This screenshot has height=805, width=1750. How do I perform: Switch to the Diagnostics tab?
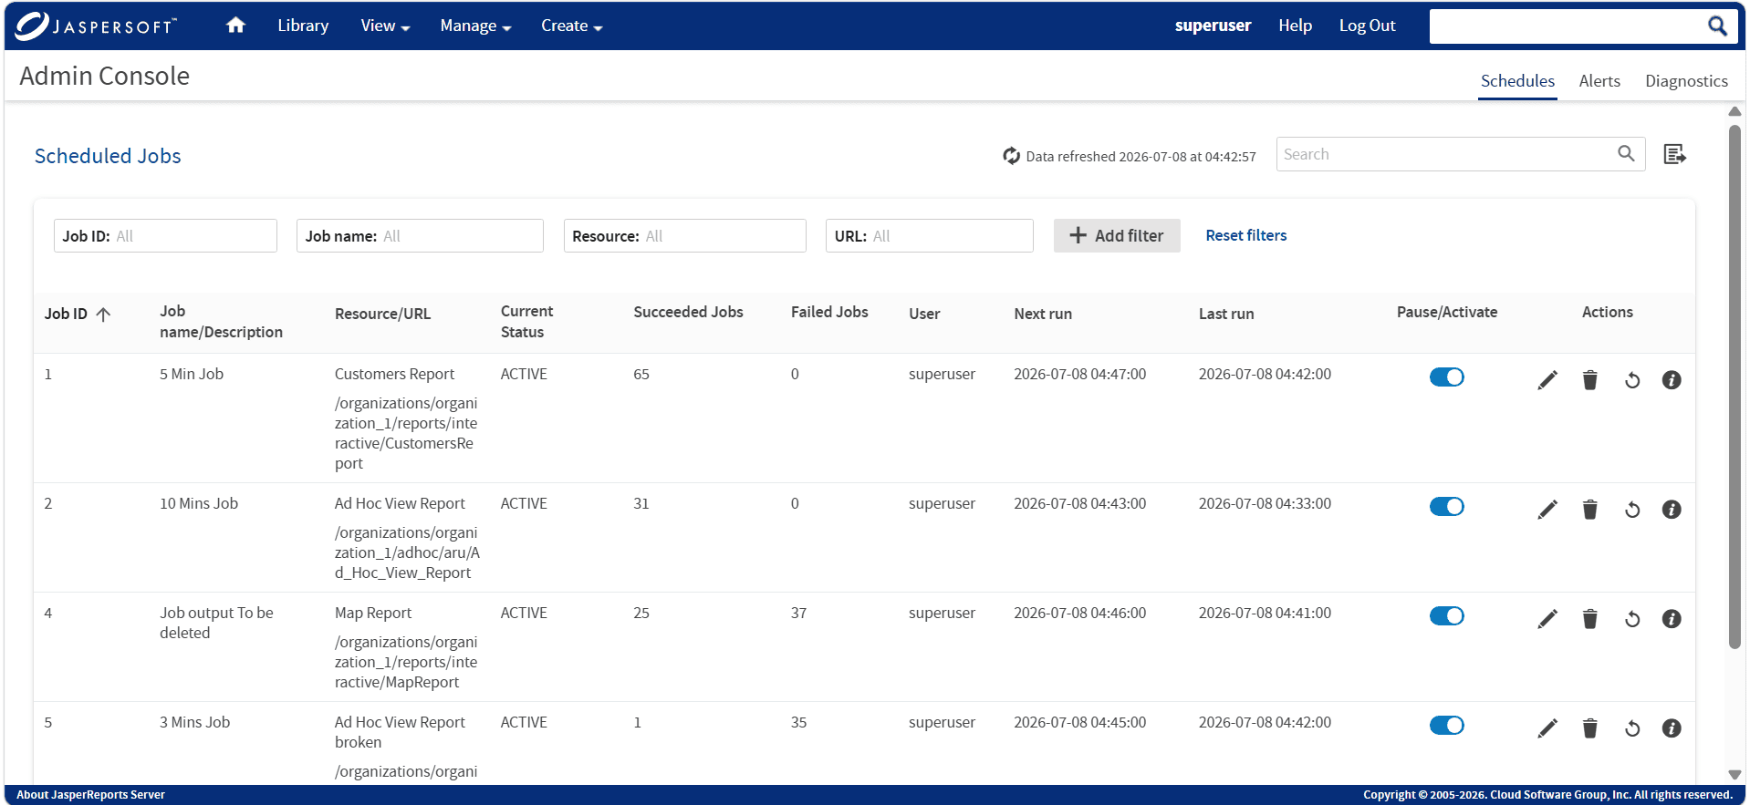[x=1686, y=81]
